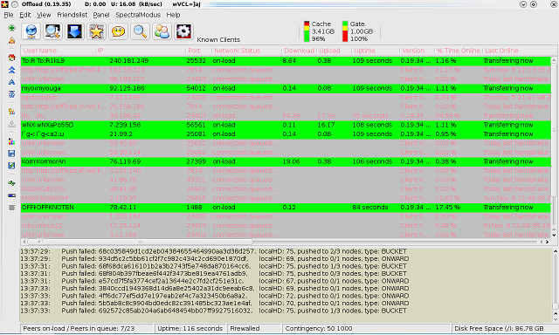
Task: Sort by % Time Online column header
Action: 459,51
